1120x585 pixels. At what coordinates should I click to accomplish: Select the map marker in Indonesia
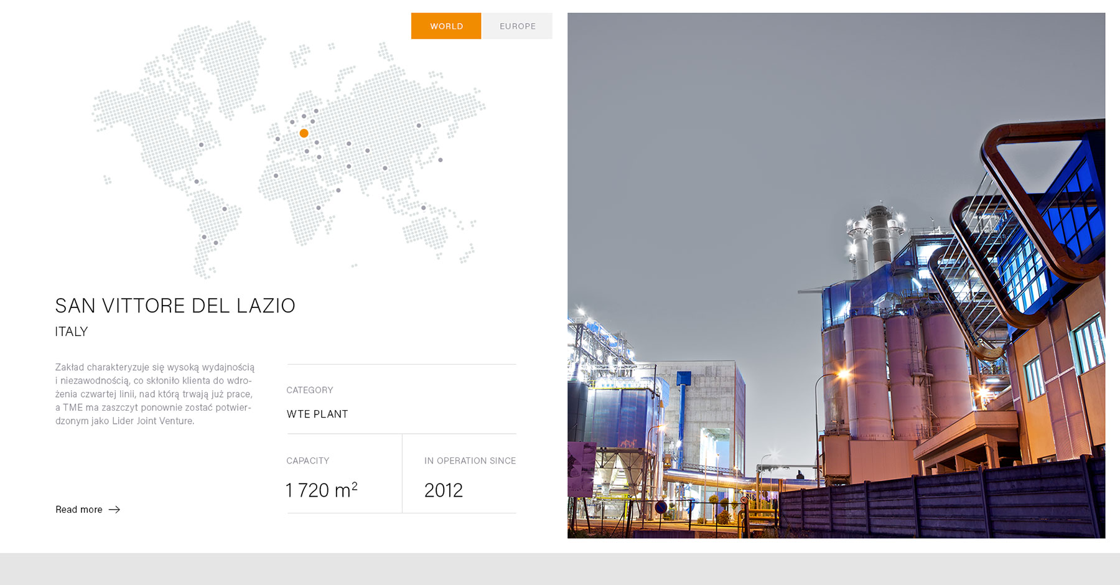[424, 208]
